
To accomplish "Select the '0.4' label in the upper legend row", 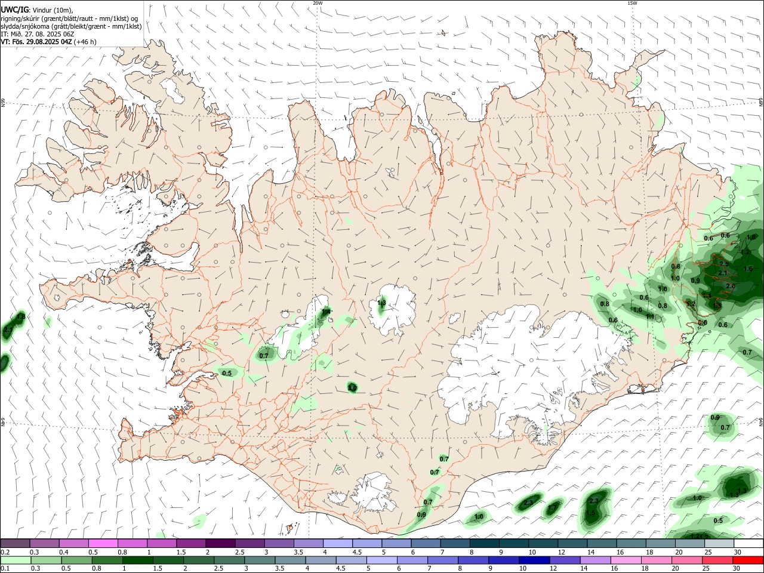I will pyautogui.click(x=64, y=552).
